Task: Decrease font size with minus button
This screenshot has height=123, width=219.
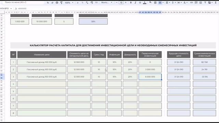Action: pos(117,2)
